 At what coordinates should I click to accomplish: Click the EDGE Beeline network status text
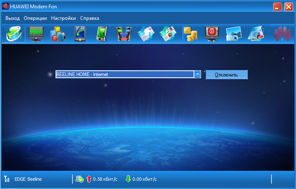(28, 179)
